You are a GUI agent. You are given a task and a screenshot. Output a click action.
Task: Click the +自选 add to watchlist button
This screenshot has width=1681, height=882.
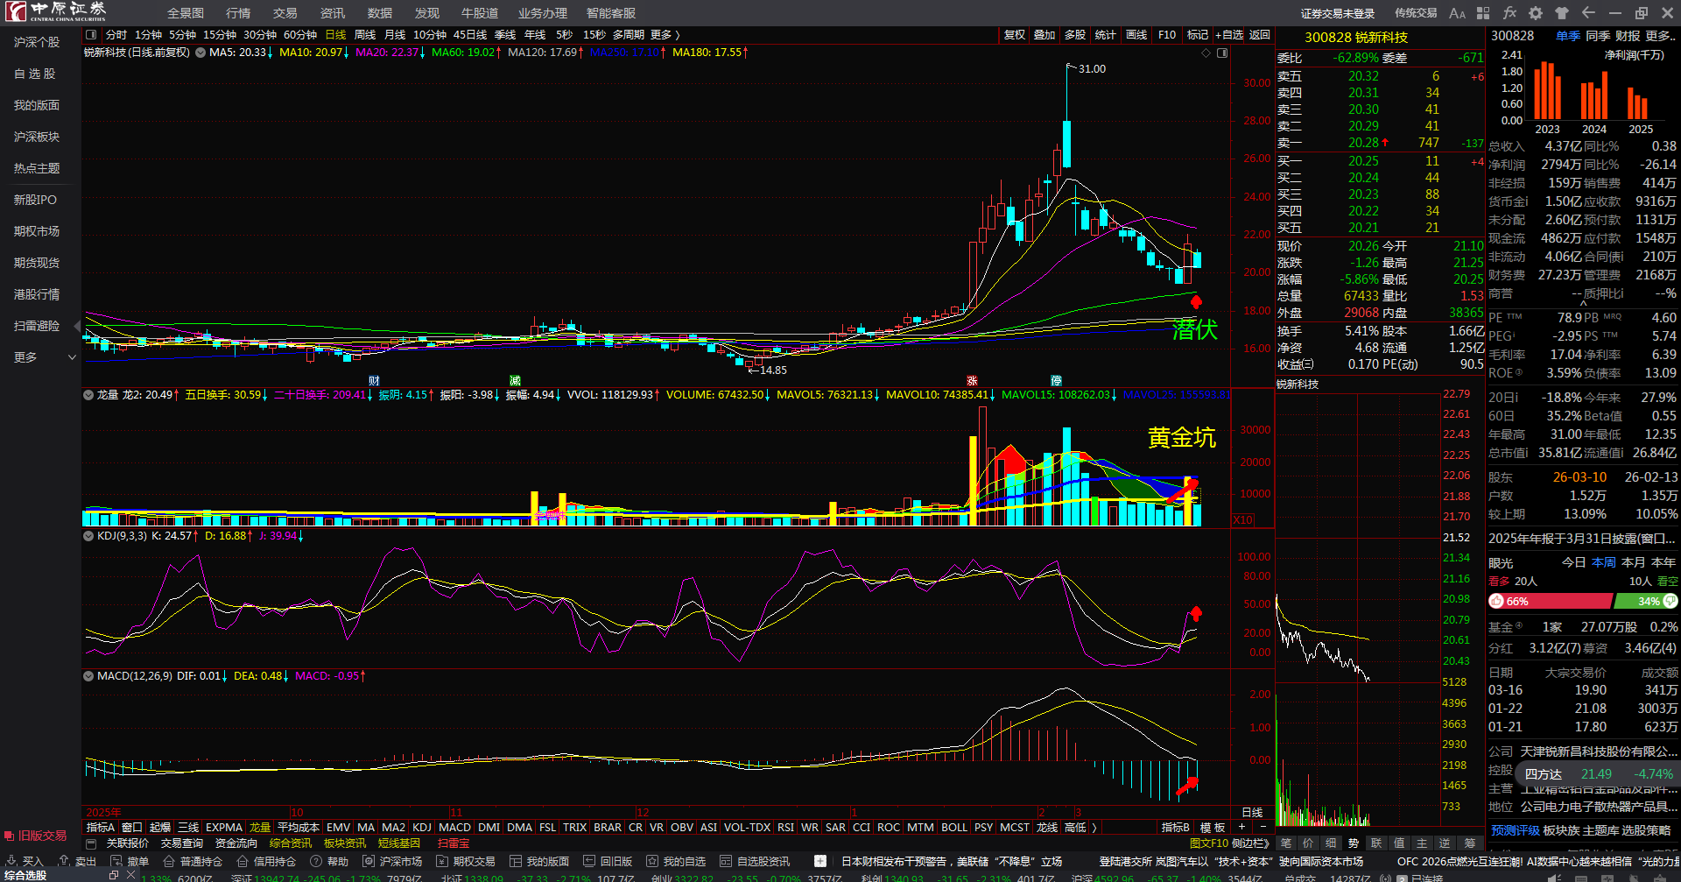(1229, 35)
